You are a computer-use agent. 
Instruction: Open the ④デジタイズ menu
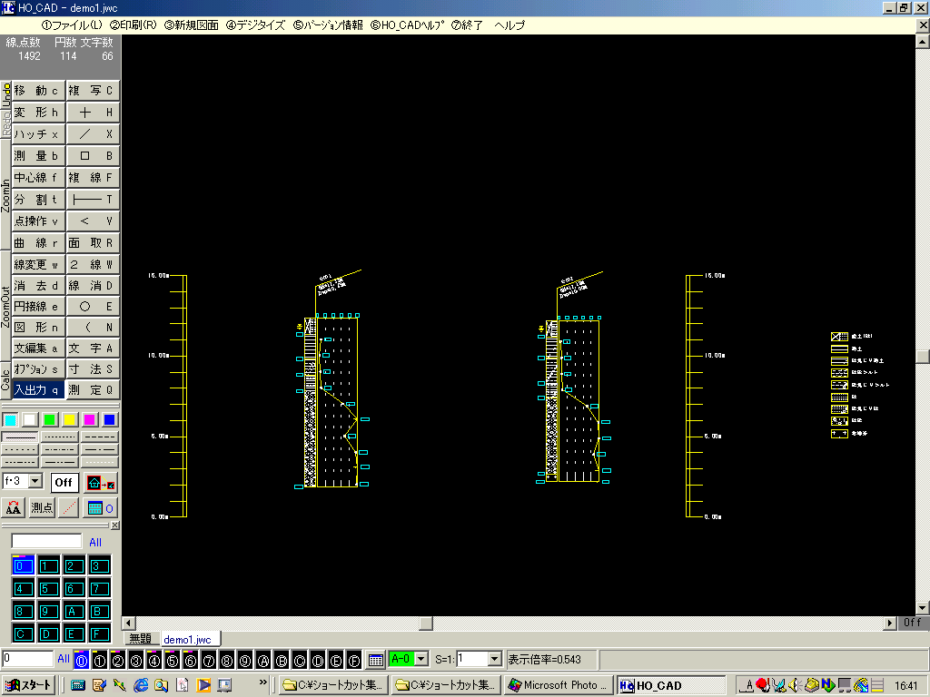click(255, 25)
